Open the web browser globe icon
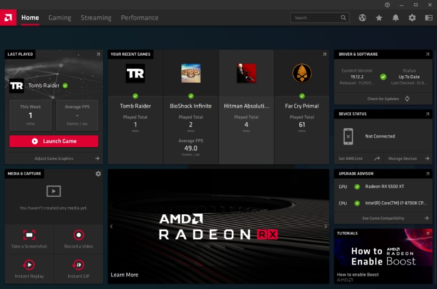This screenshot has width=437, height=289. (x=362, y=18)
